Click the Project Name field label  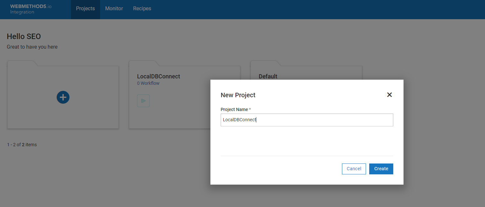point(234,109)
